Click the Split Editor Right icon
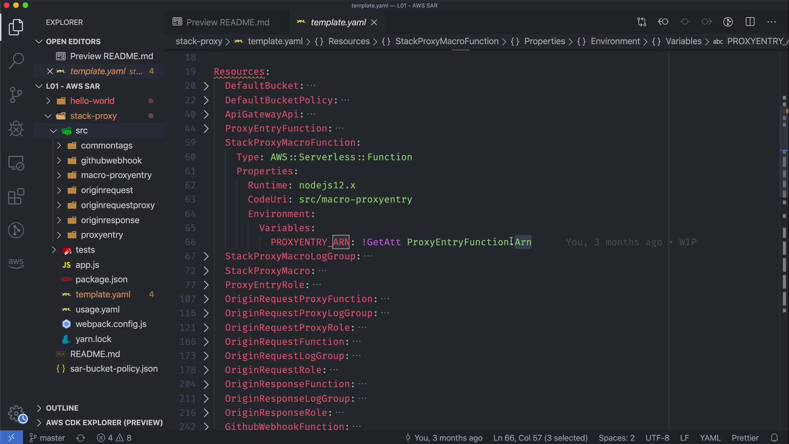The image size is (789, 444). tap(750, 22)
